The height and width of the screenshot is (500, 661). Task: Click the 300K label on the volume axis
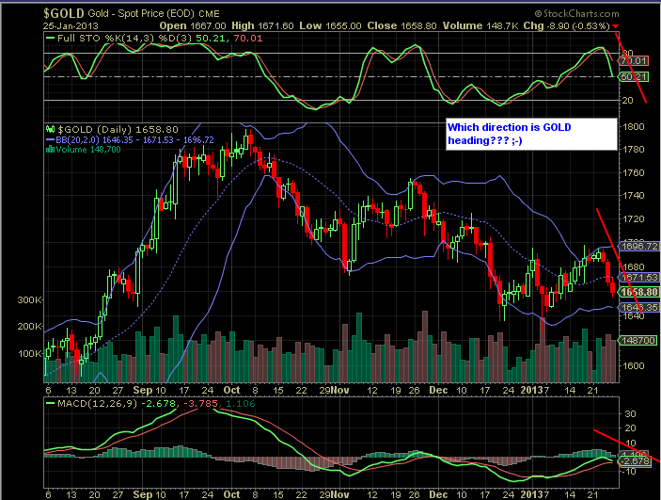(x=29, y=299)
